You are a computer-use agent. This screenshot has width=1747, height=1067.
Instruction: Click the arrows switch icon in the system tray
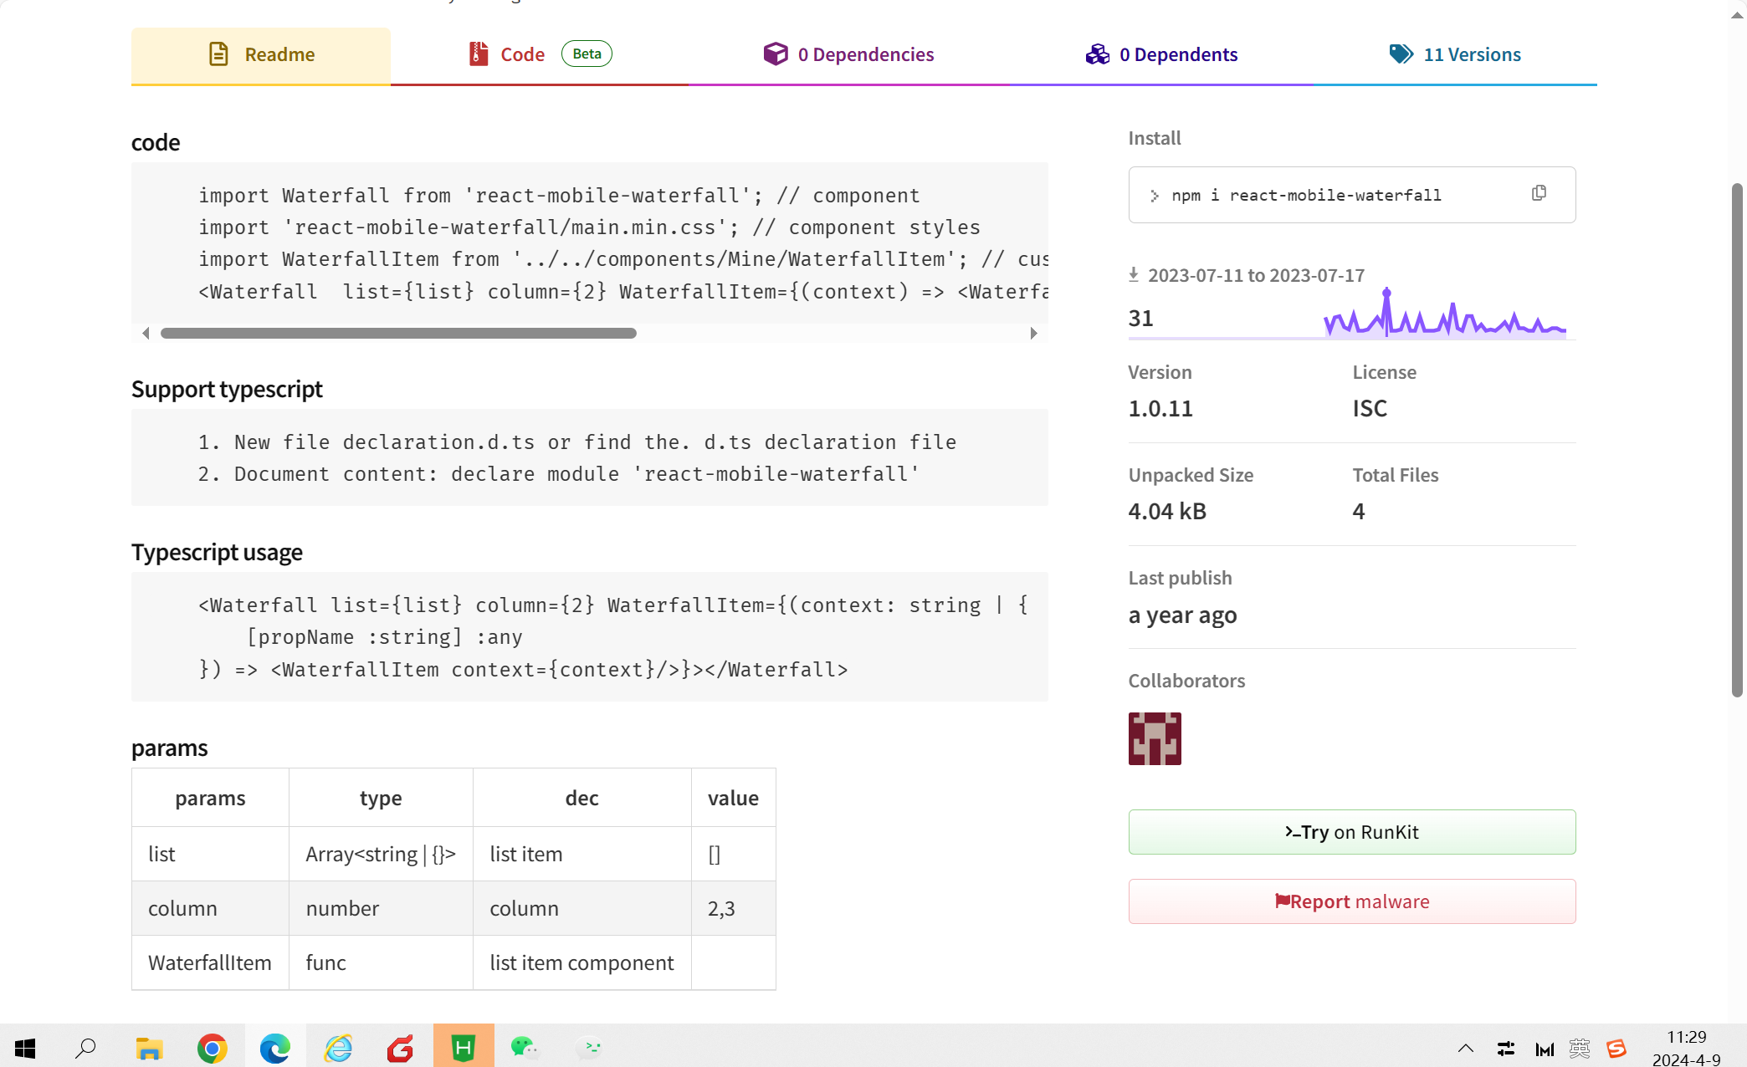tap(1505, 1048)
